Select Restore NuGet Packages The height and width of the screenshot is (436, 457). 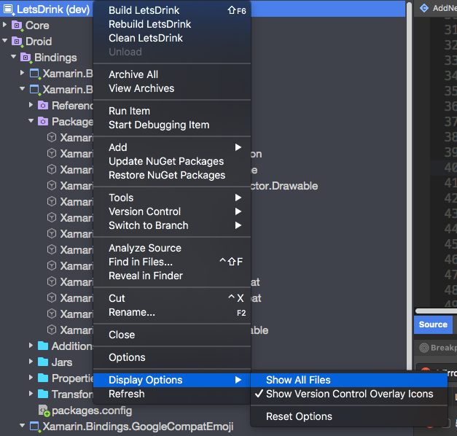(x=167, y=175)
